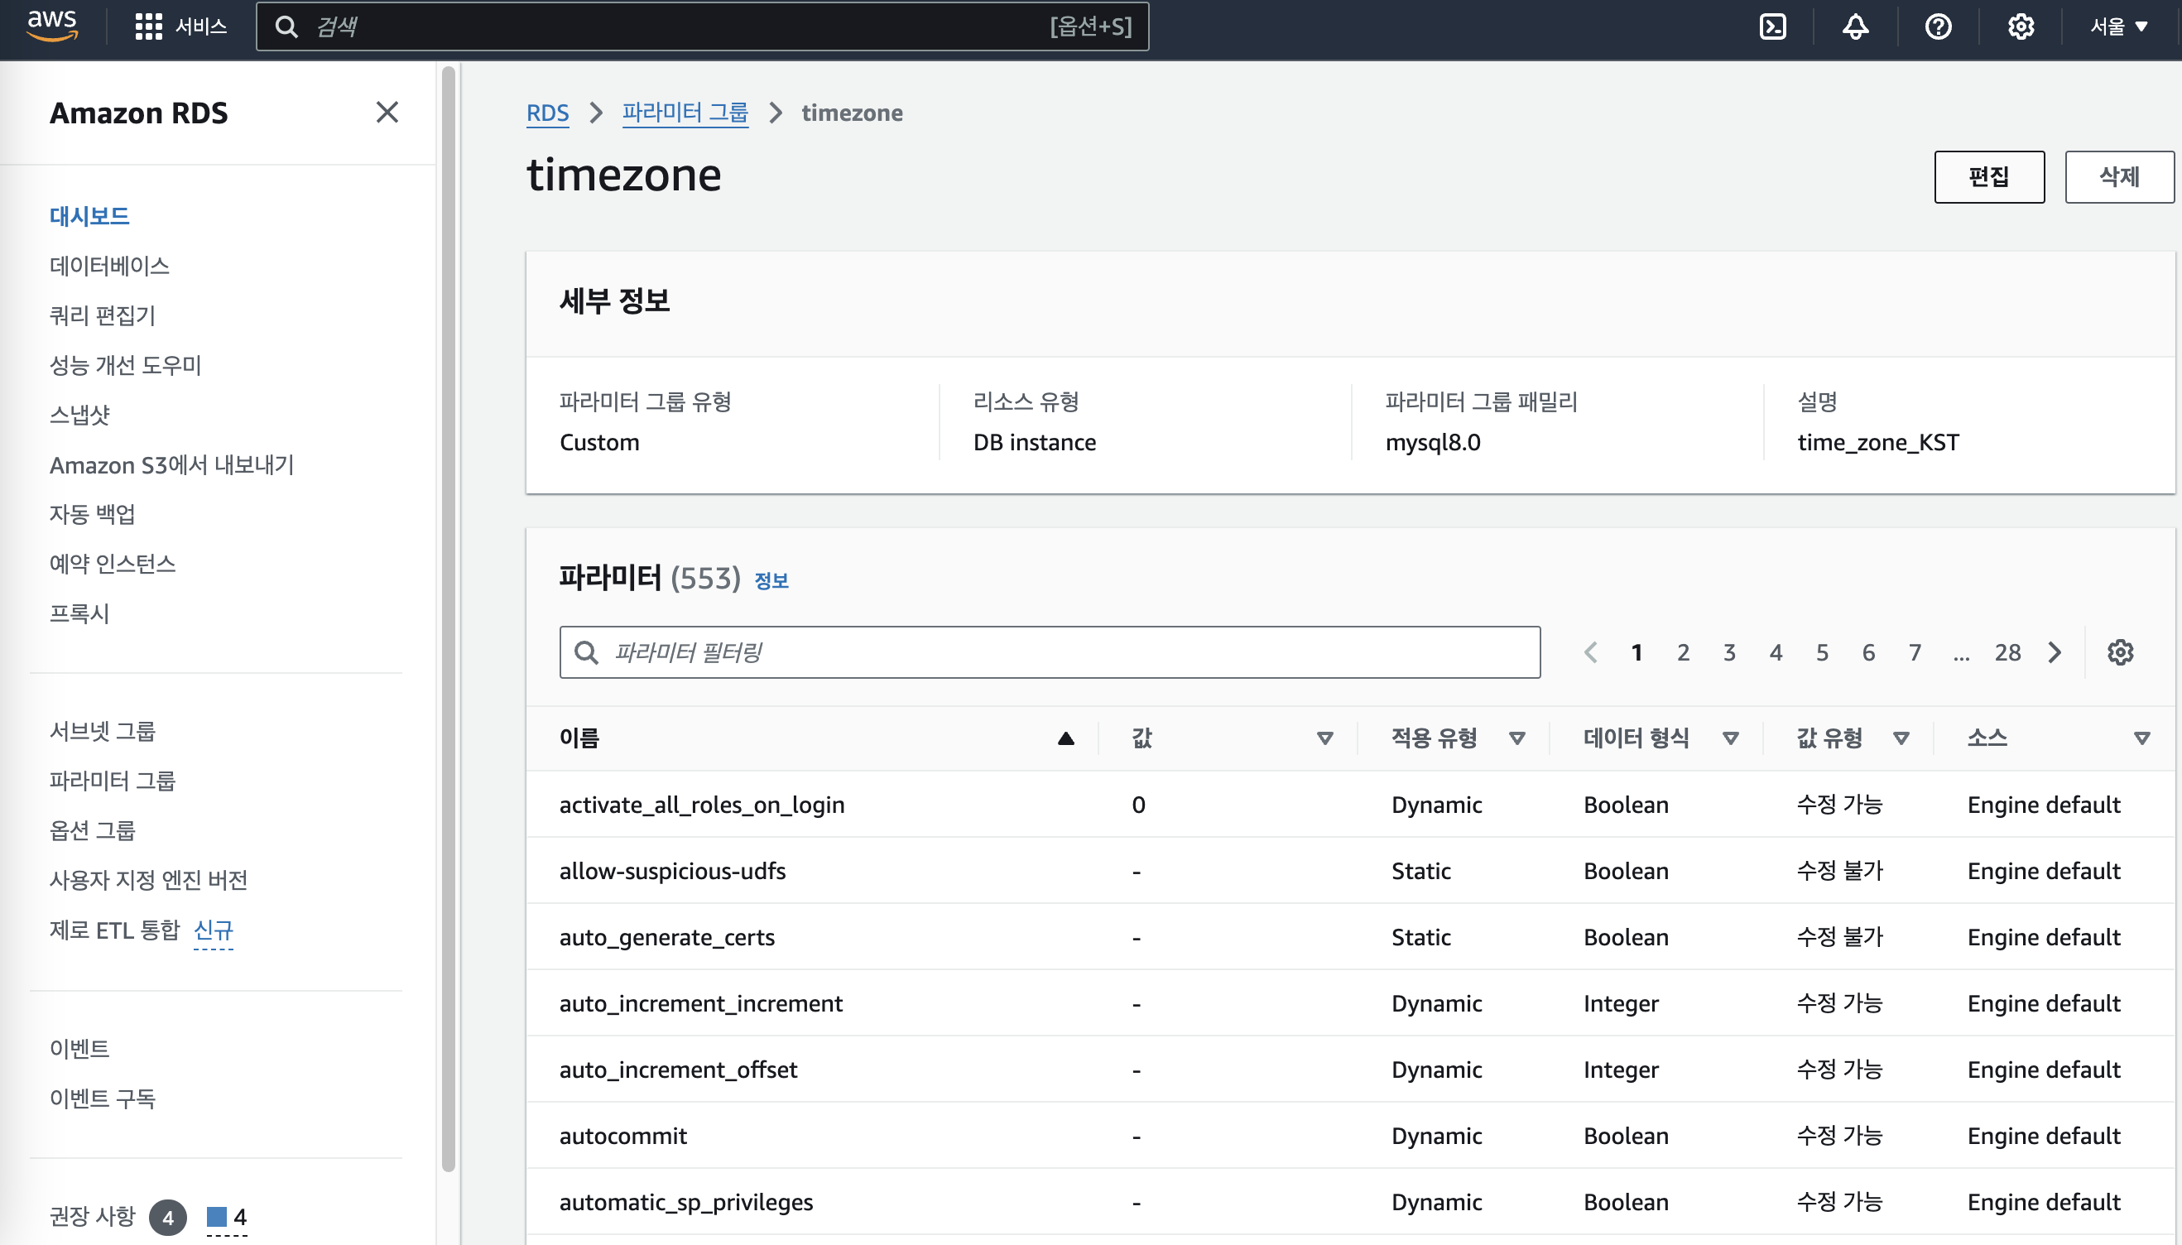
Task: Click the RDS breadcrumb link
Action: pyautogui.click(x=547, y=112)
